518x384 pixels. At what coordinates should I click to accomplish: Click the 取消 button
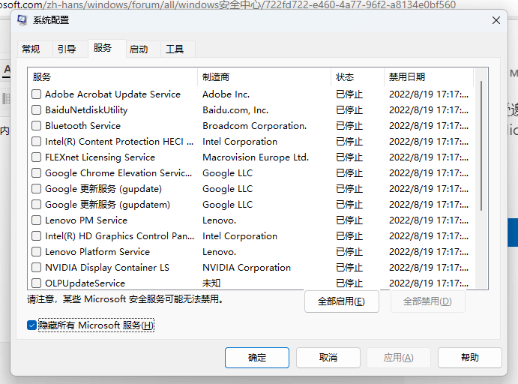[x=328, y=358]
